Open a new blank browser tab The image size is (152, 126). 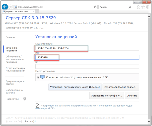(38, 11)
